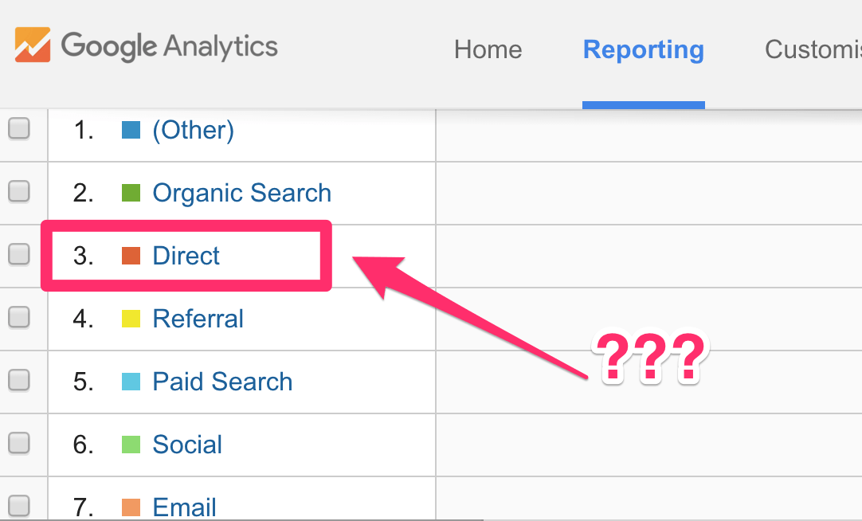862x521 pixels.
Task: Open the (Other) channel link
Action: pyautogui.click(x=193, y=130)
